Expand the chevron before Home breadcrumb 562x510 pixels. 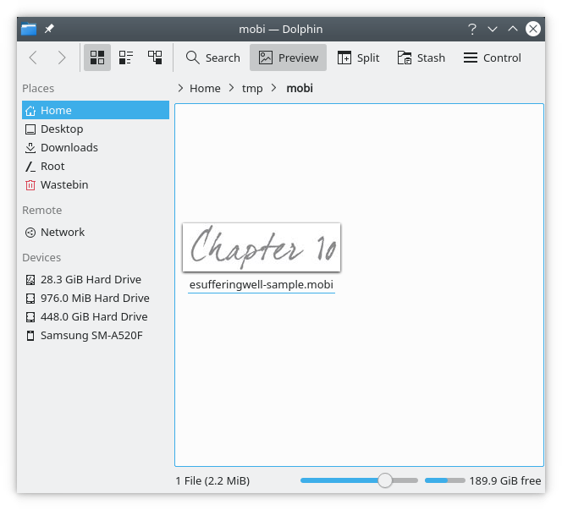pyautogui.click(x=180, y=88)
